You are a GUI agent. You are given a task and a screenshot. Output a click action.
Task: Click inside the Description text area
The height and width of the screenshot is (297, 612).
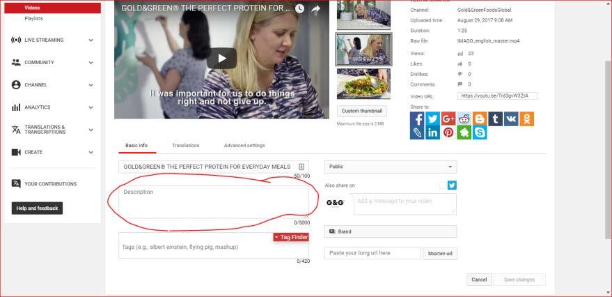pyautogui.click(x=214, y=202)
